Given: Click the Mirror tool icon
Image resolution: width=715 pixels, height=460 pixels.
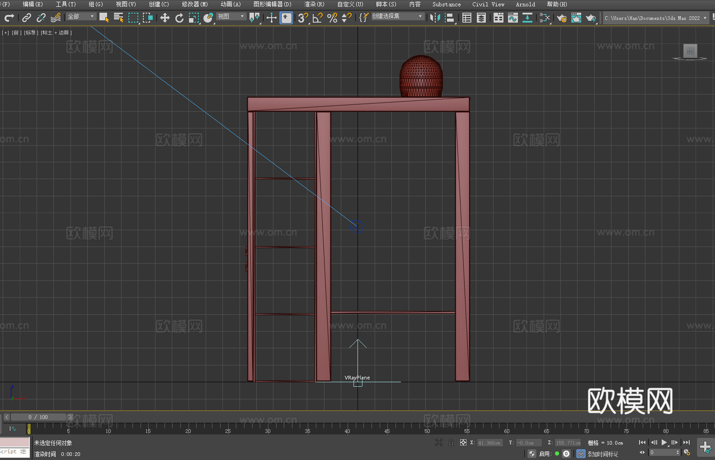Looking at the screenshot, I should 435,18.
